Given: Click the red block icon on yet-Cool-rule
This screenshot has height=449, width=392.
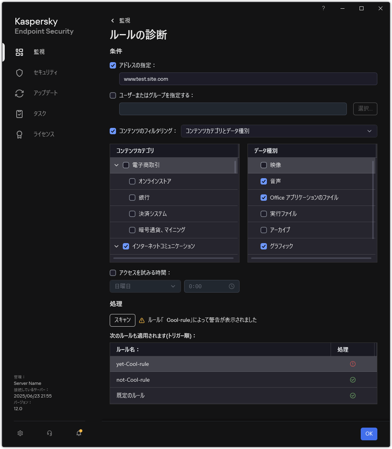Looking at the screenshot, I should pyautogui.click(x=352, y=363).
